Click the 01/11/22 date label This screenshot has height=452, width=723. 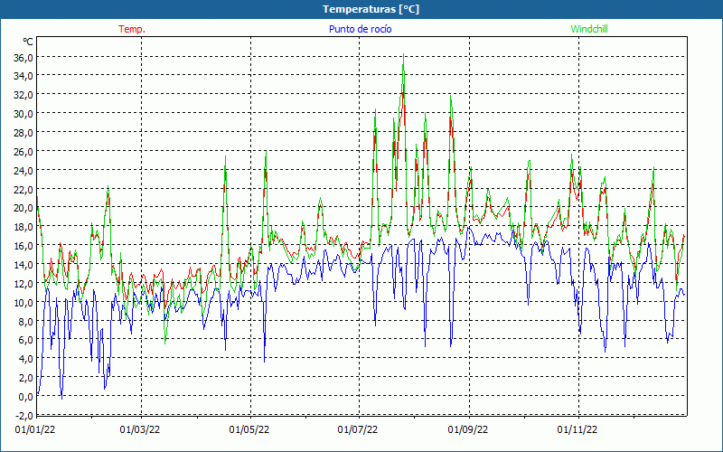[x=577, y=430]
